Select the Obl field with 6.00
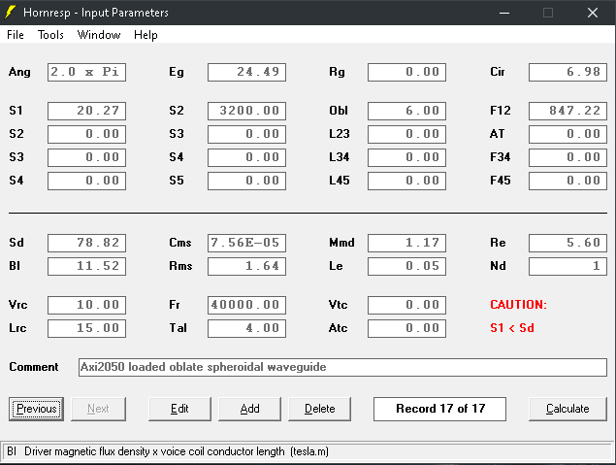The width and height of the screenshot is (616, 465). (406, 111)
